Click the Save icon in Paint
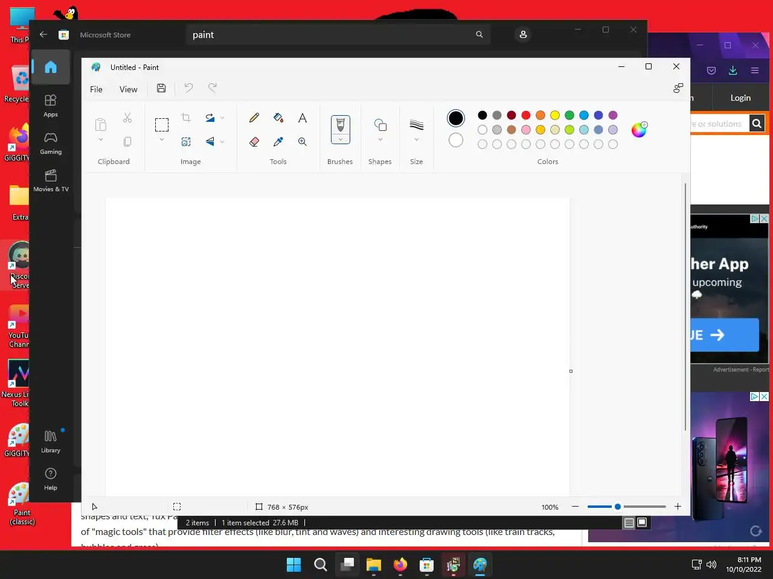Screen dimensions: 773x579 click(161, 88)
